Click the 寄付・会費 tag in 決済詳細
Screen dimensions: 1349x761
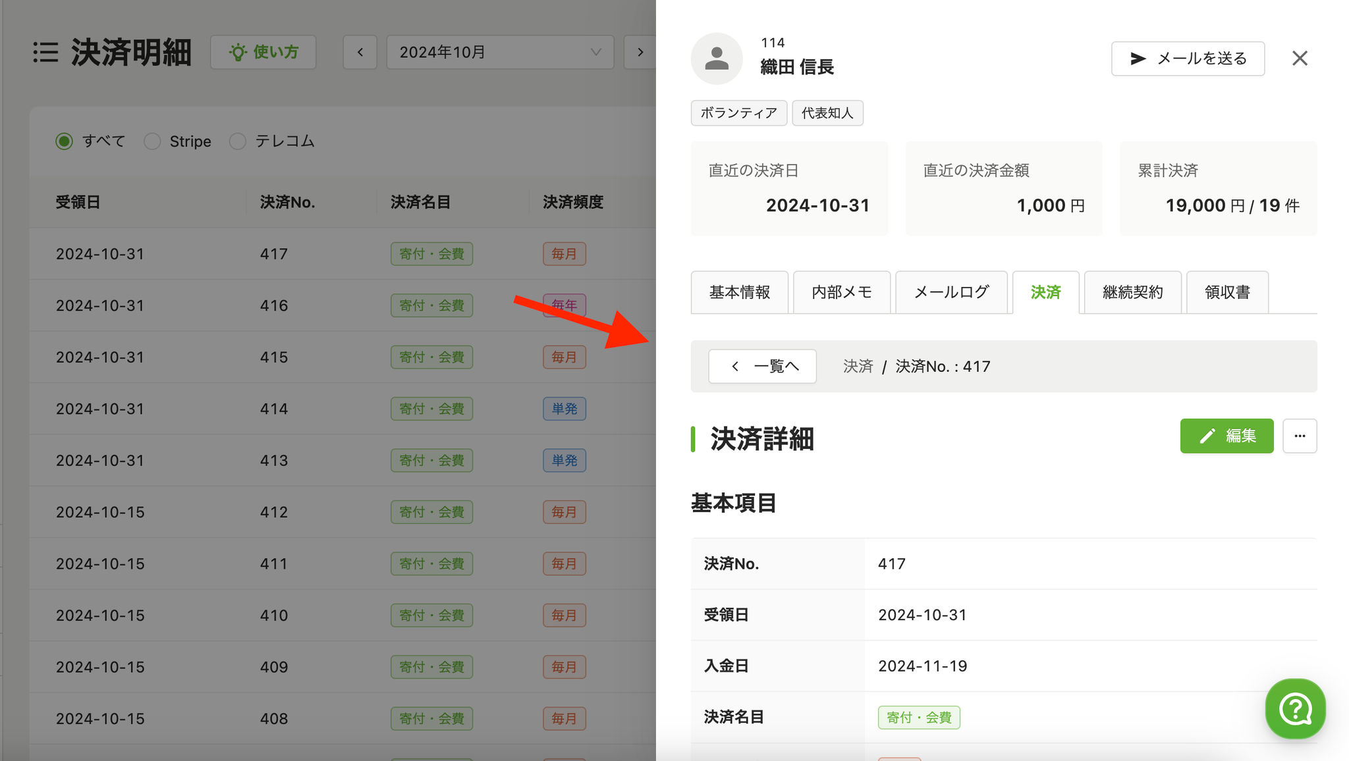(x=919, y=718)
